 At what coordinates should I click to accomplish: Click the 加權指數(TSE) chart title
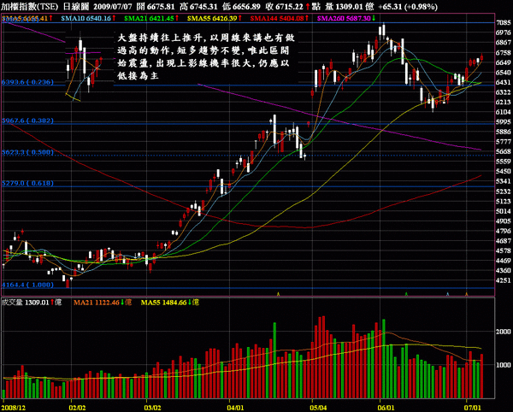pyautogui.click(x=30, y=6)
